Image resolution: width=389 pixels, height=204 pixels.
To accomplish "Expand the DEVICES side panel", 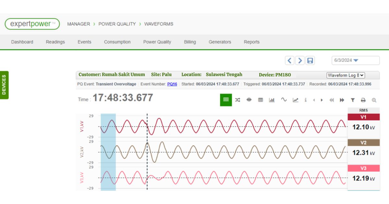I will pyautogui.click(x=4, y=85).
